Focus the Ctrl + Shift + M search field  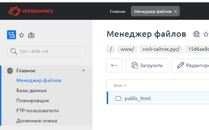coord(46,51)
